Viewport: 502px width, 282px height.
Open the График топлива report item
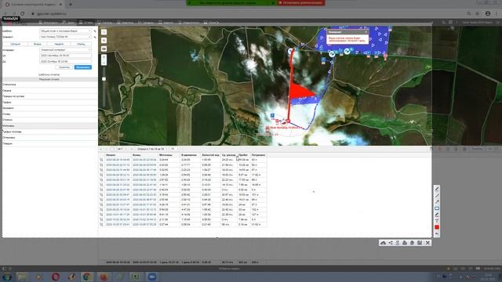tap(49, 132)
